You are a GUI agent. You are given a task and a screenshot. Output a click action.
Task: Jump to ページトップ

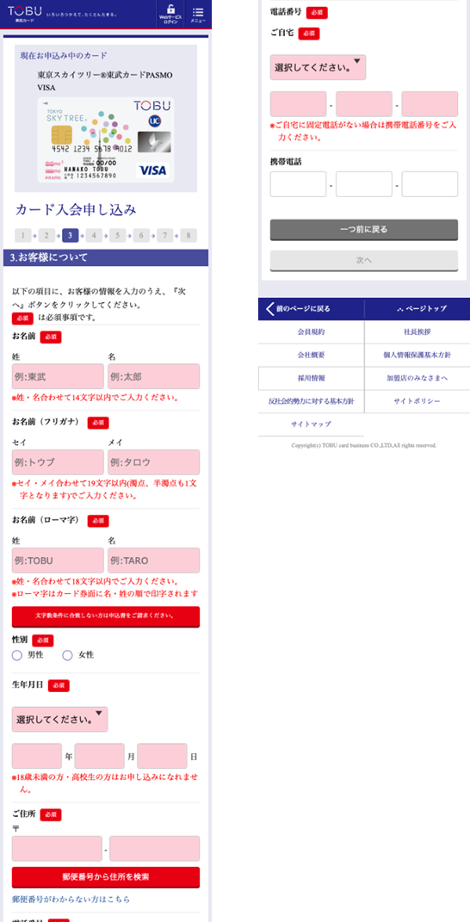(417, 309)
